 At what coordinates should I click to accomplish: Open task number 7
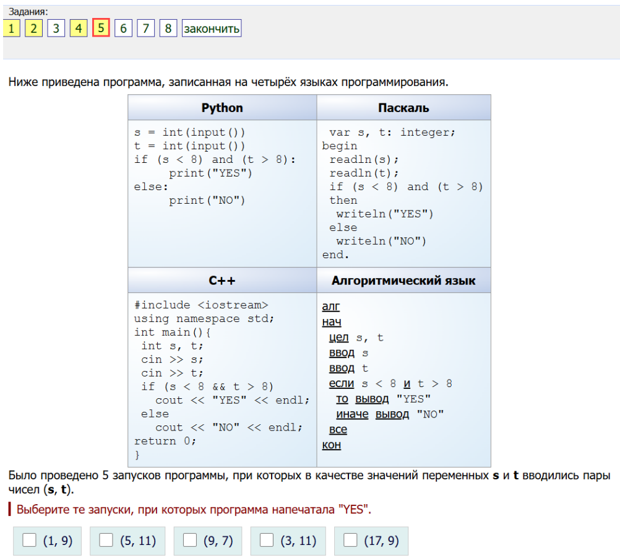[145, 28]
